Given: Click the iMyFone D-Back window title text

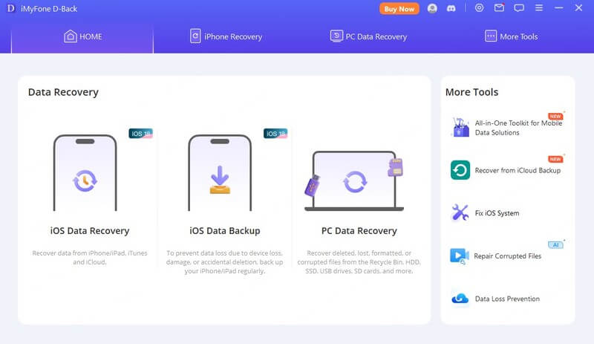Looking at the screenshot, I should tap(49, 9).
